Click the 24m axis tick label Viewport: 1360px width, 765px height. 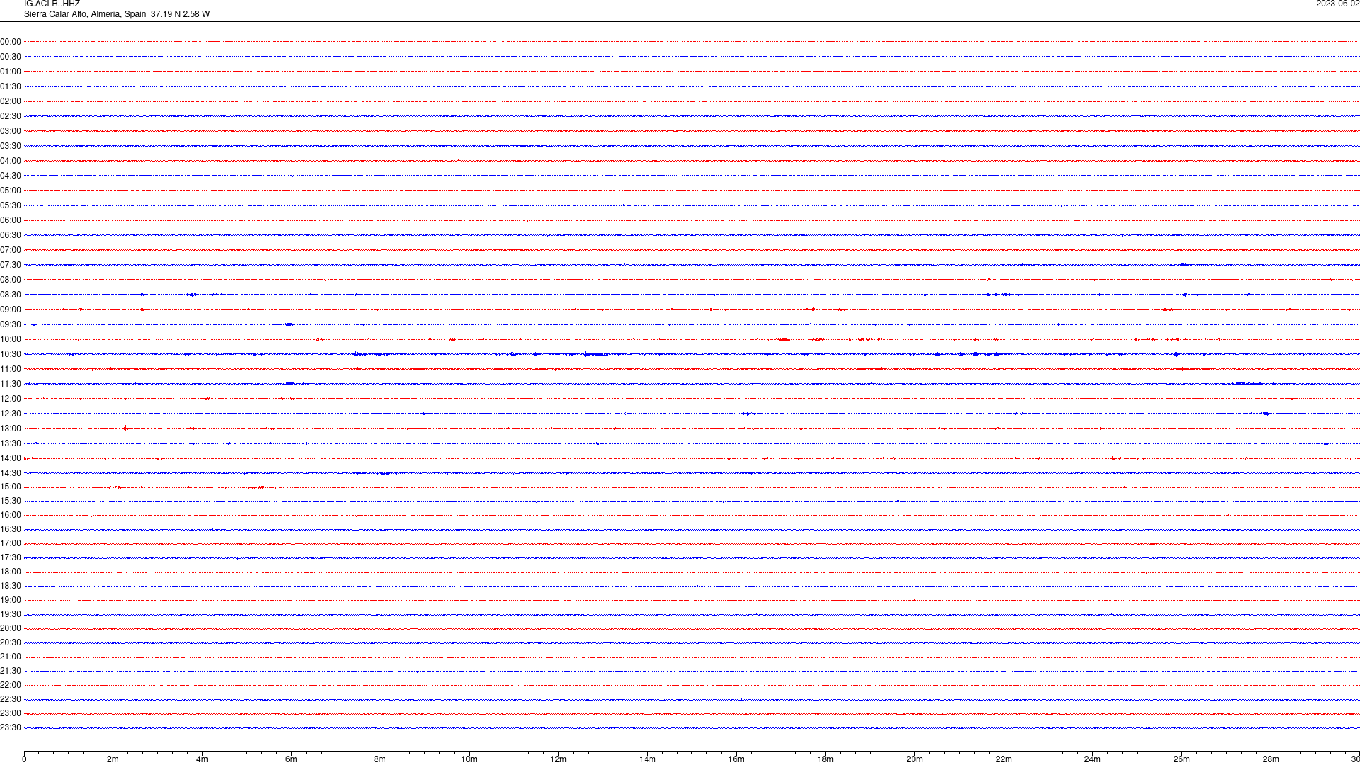point(1092,759)
